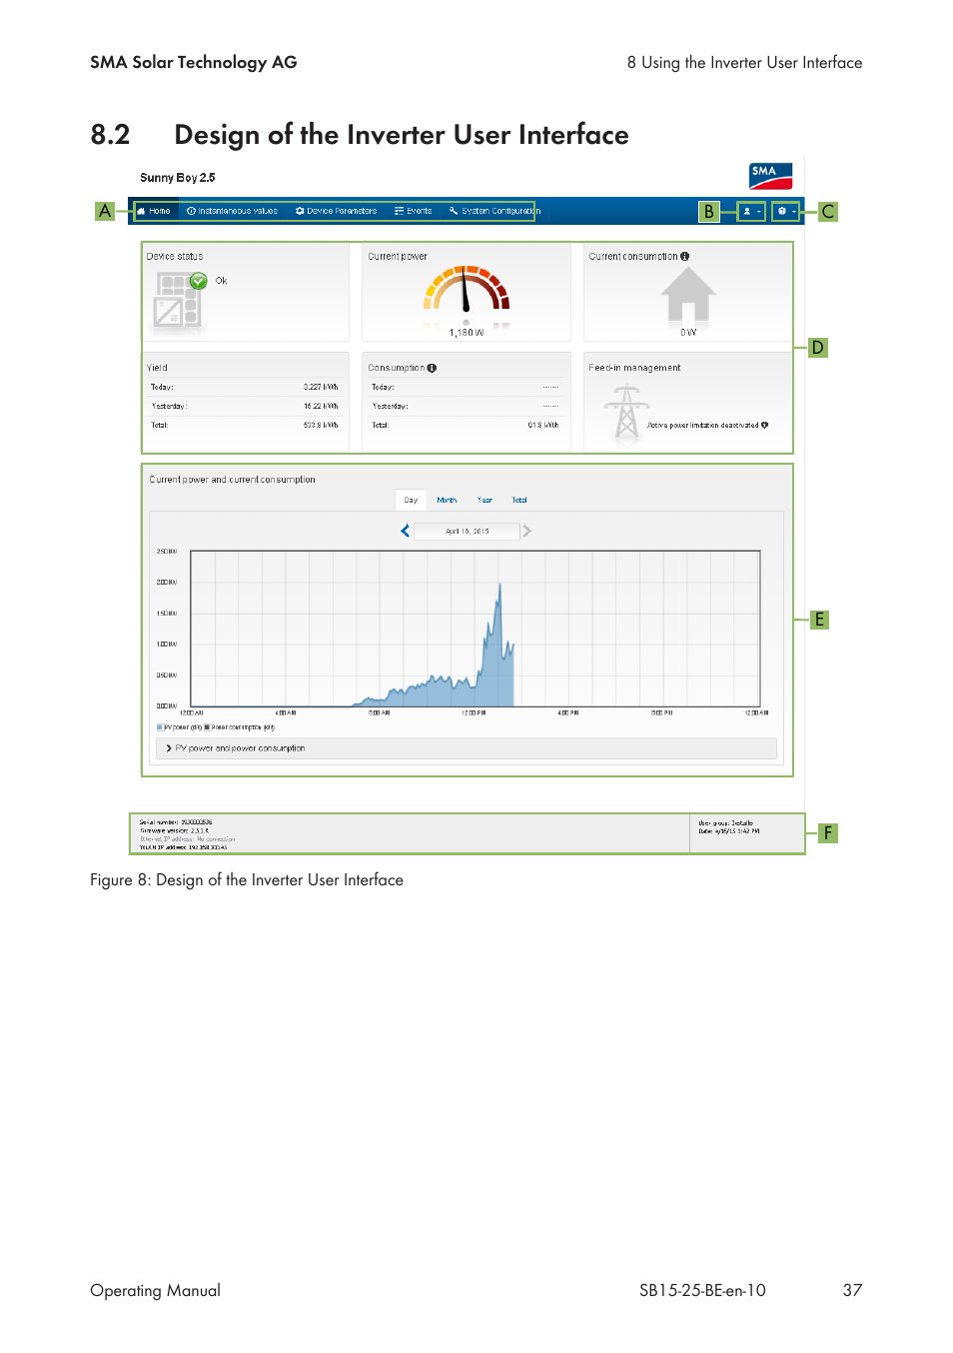Click Active power limitation deactivated text
Screen dimensions: 953x1353
coord(702,425)
